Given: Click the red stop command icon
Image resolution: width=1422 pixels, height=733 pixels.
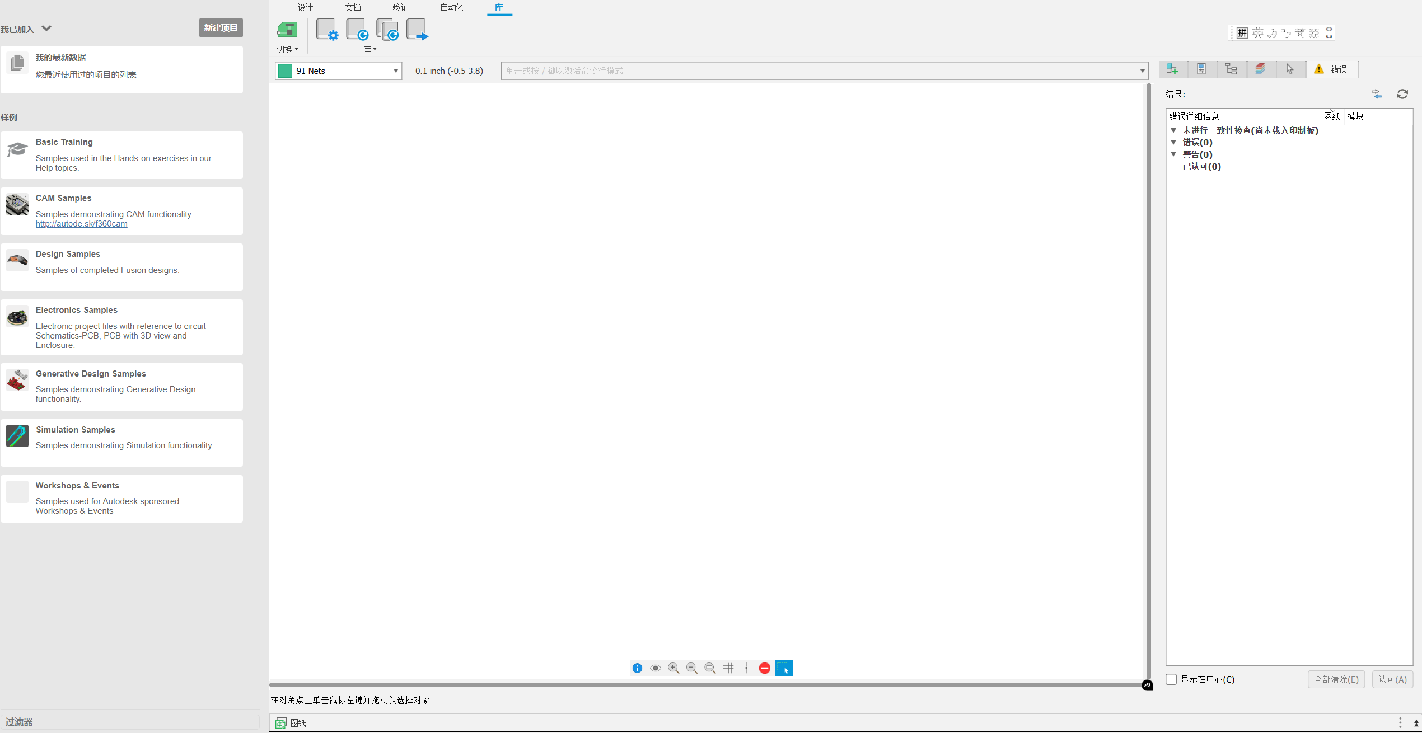Looking at the screenshot, I should [765, 668].
